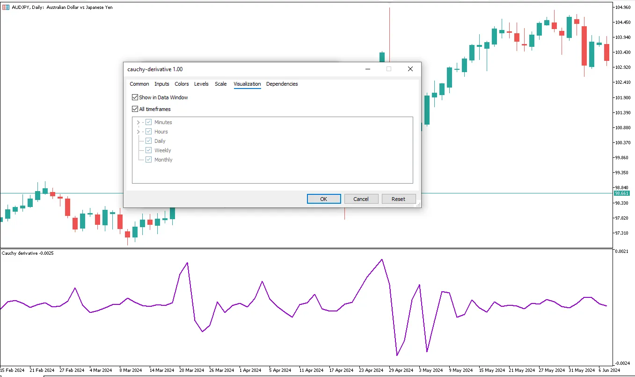635x377 pixels.
Task: Toggle the Monthly timeframe checkbox
Action: pos(149,160)
